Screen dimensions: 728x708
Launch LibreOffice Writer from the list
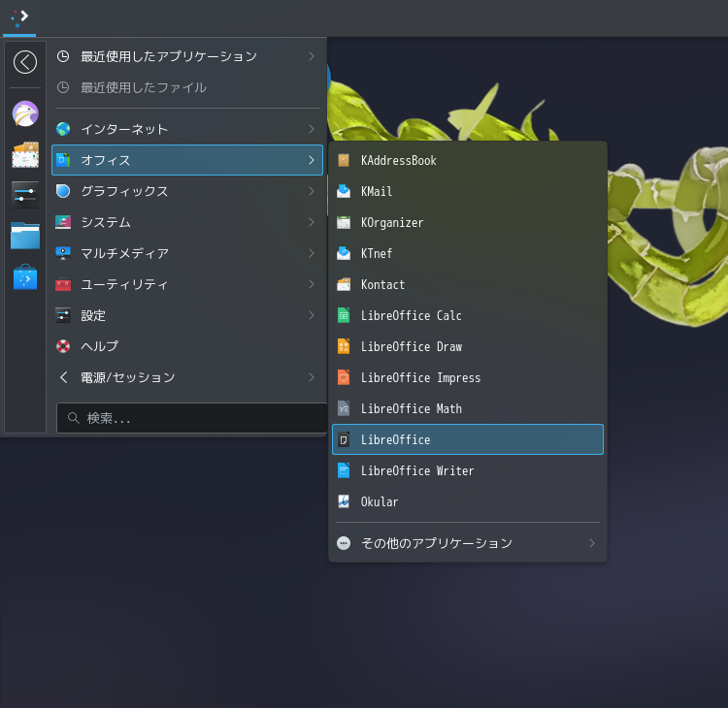point(468,470)
